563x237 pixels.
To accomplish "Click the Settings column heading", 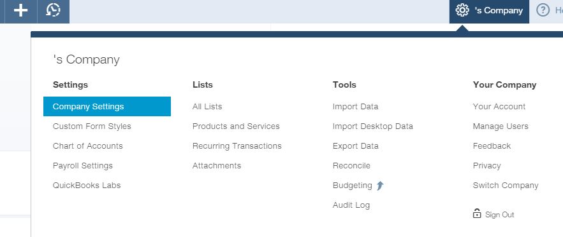I will (x=70, y=85).
